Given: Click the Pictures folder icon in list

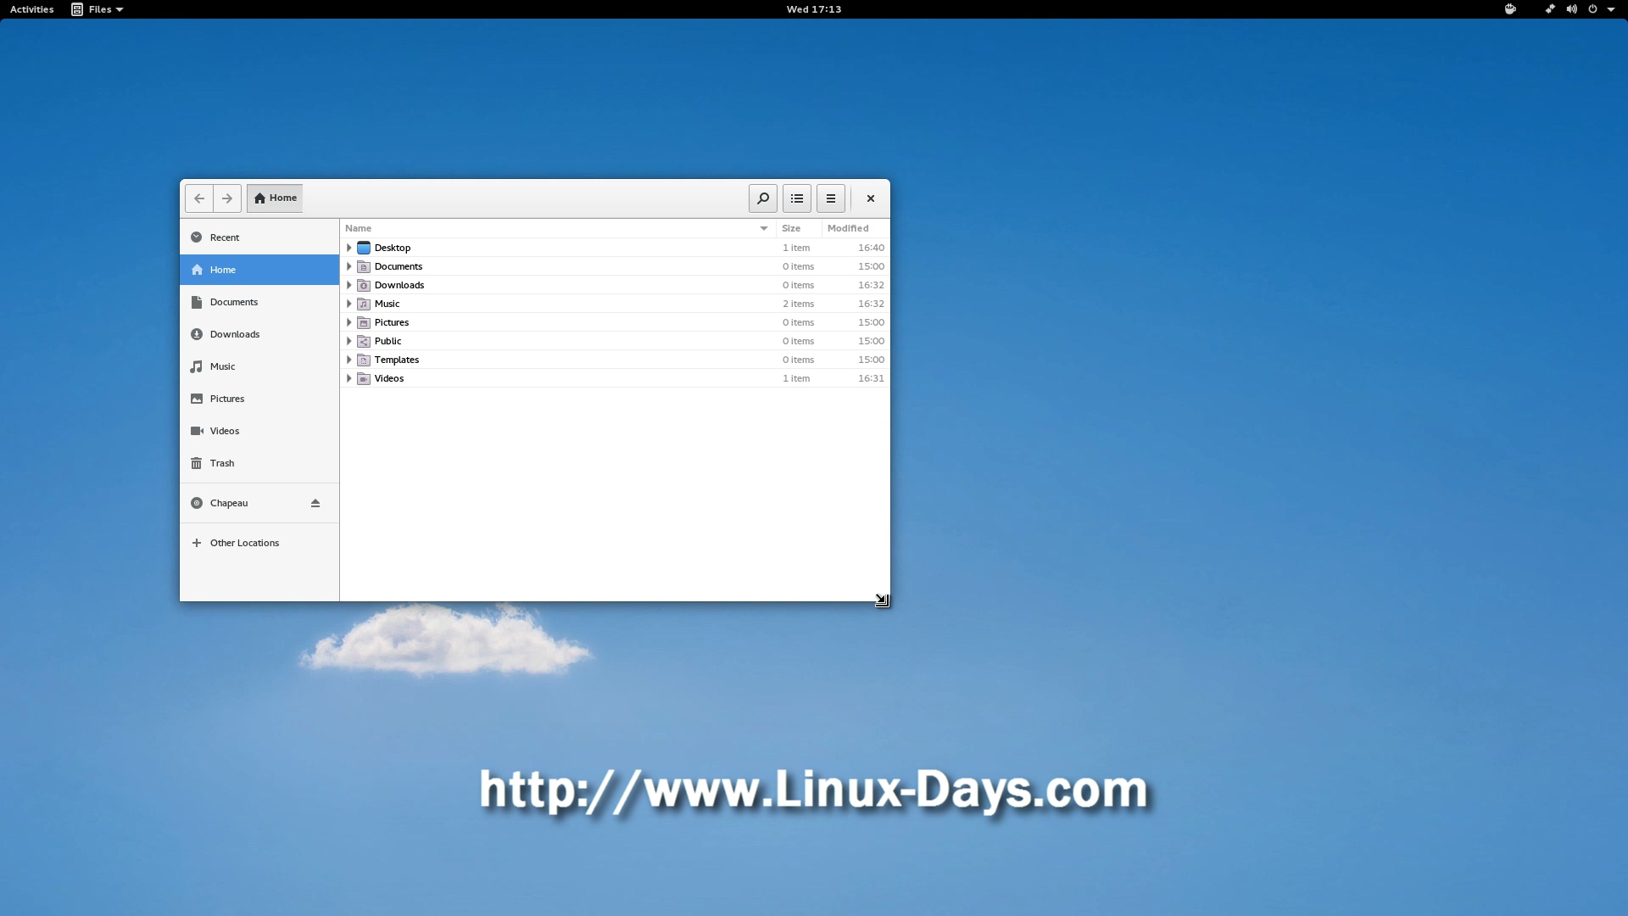Looking at the screenshot, I should (x=364, y=322).
